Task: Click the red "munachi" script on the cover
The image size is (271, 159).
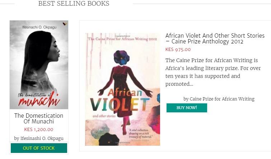Action: click(39, 101)
